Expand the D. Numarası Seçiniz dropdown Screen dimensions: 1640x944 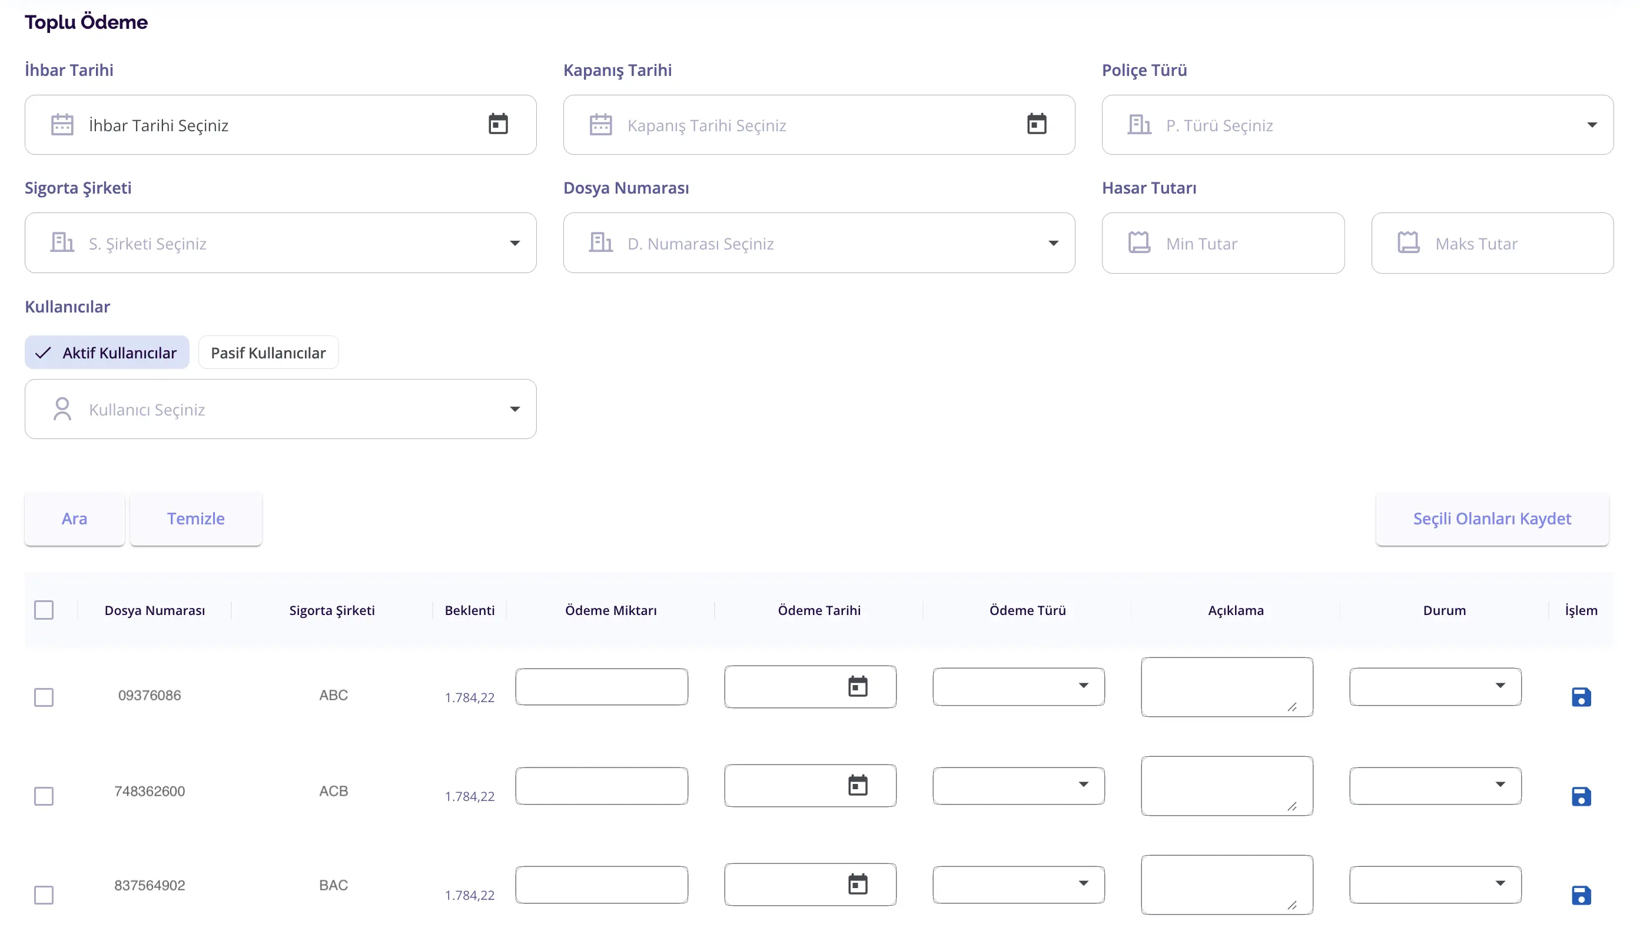coord(1053,243)
